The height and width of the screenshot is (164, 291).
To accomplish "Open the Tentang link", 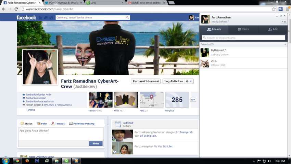I will (x=30, y=110).
